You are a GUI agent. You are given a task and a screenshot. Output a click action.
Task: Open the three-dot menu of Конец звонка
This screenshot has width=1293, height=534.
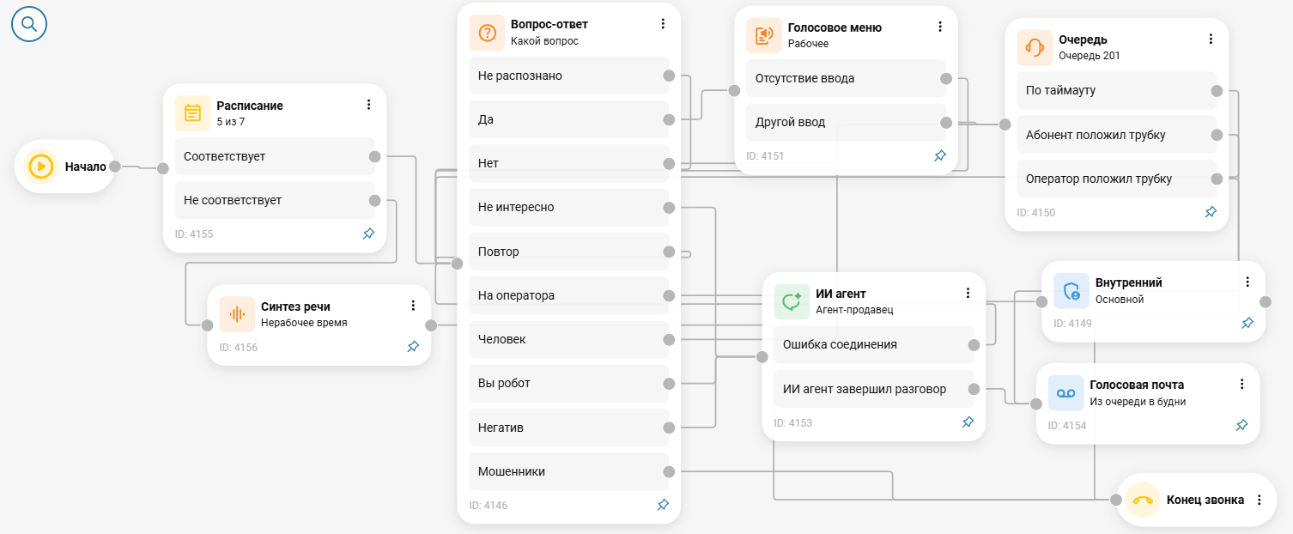1260,500
